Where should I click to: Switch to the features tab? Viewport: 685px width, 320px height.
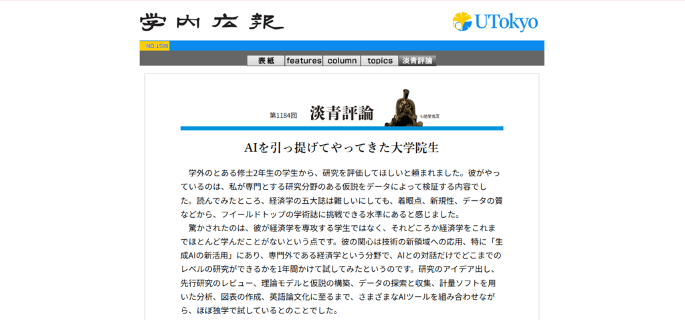(x=304, y=61)
